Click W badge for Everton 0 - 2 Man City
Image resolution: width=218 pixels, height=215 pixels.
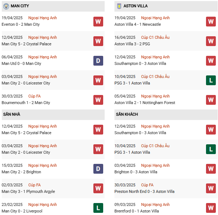(x=98, y=21)
